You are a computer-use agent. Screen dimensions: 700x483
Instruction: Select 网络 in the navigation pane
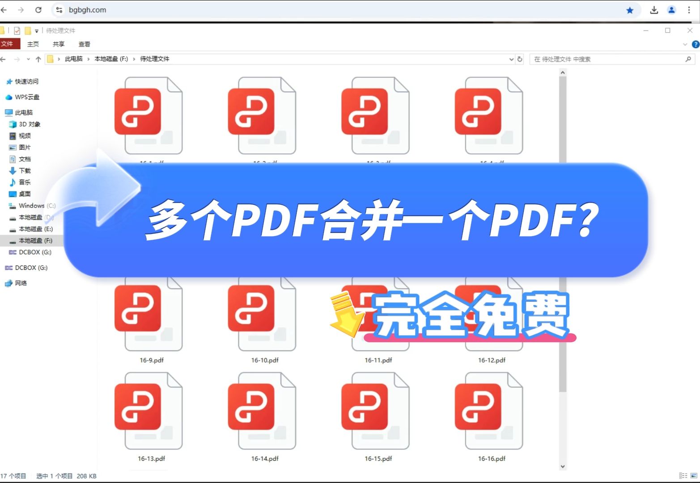[16, 283]
